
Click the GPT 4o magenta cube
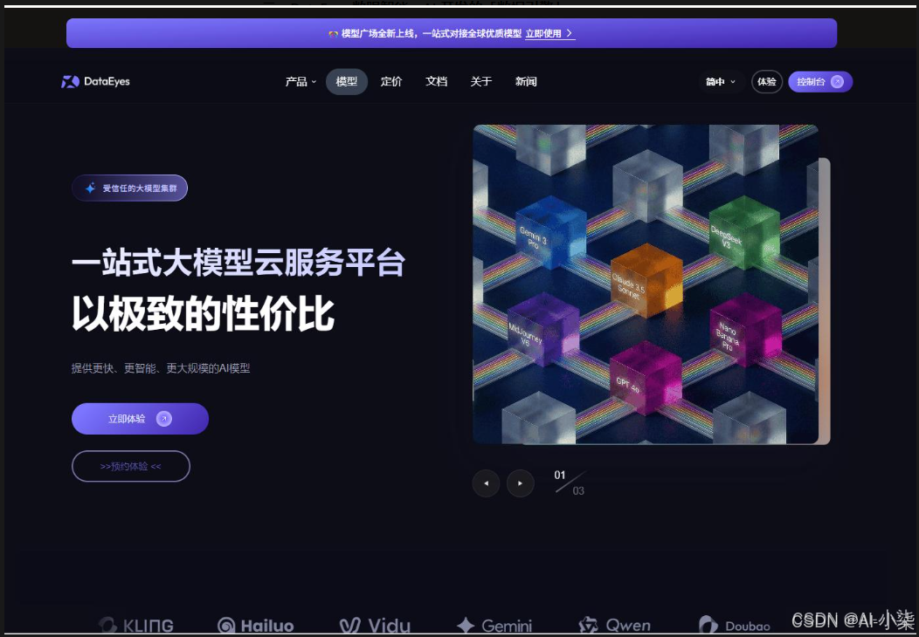(646, 378)
